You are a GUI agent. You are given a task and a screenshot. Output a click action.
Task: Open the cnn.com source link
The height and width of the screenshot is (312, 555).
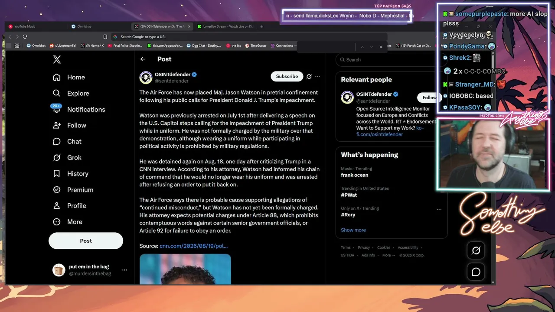click(x=194, y=246)
